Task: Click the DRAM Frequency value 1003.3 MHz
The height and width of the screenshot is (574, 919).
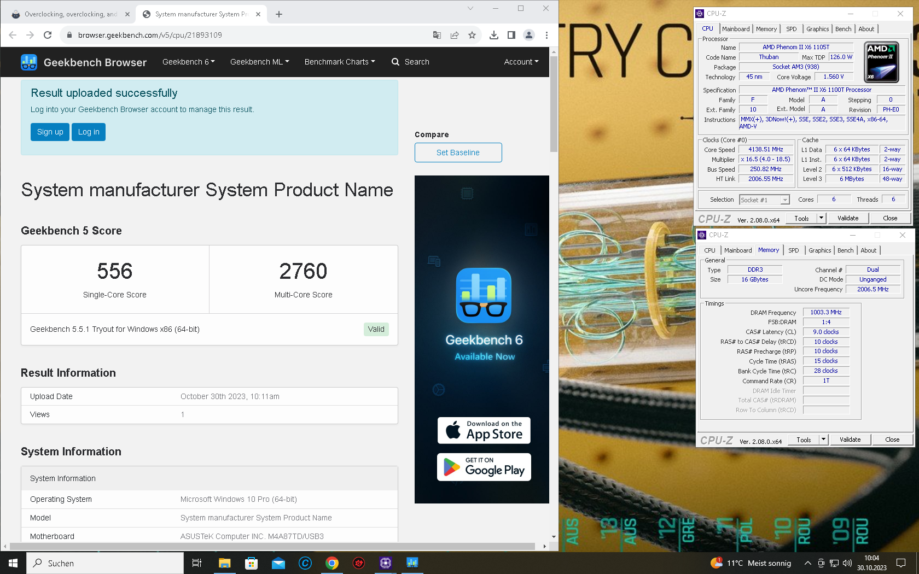Action: click(x=826, y=312)
